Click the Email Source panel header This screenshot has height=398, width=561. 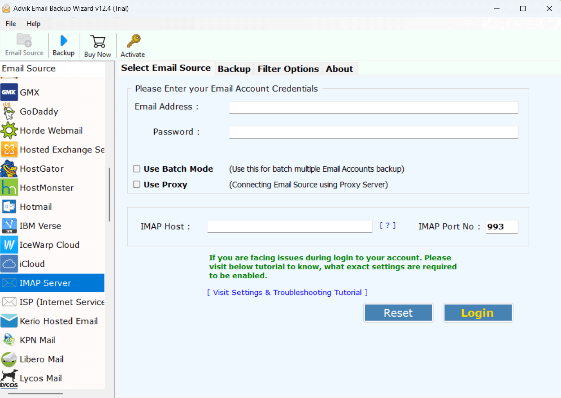point(29,68)
